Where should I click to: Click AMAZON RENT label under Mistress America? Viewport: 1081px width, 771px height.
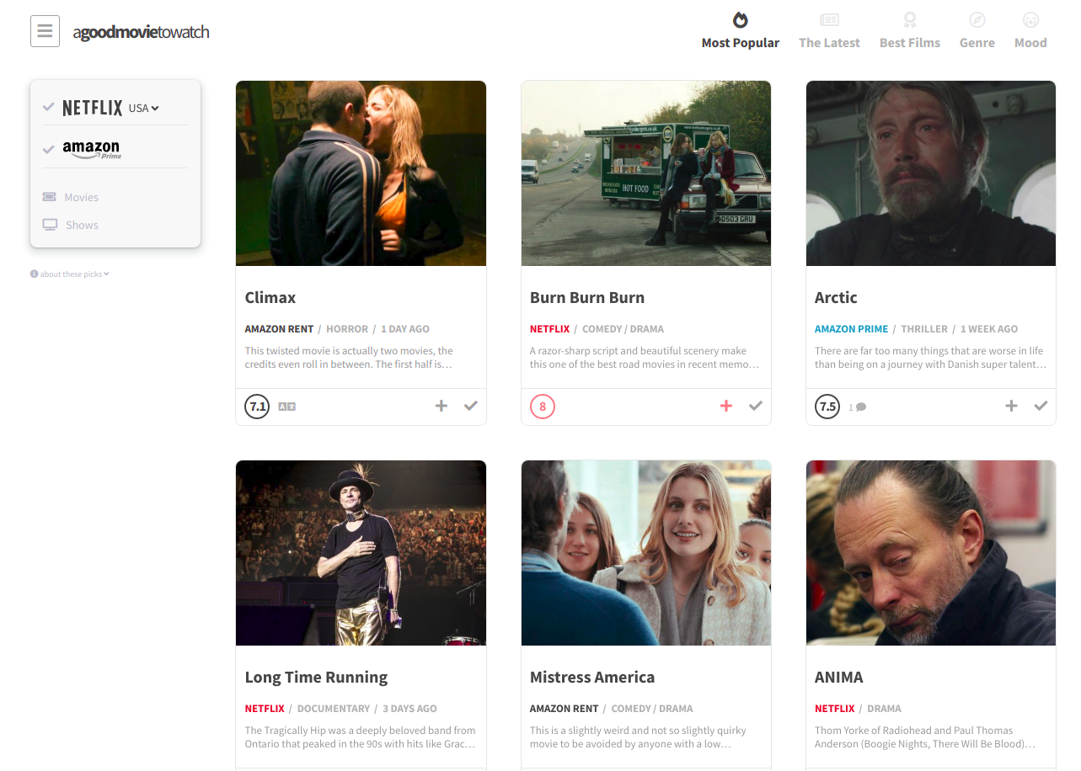click(564, 709)
